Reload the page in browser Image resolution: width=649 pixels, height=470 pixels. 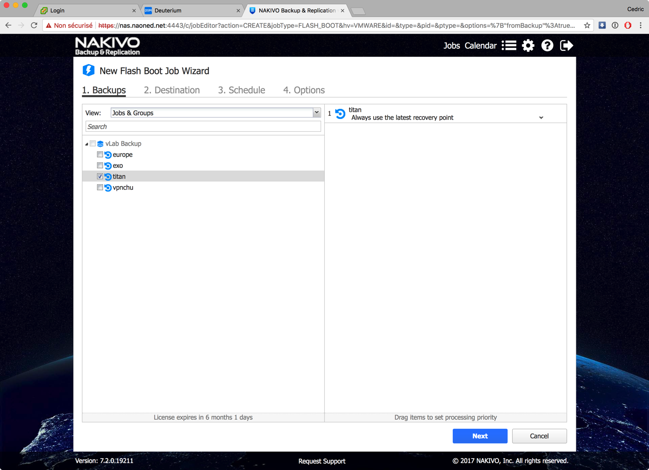34,26
